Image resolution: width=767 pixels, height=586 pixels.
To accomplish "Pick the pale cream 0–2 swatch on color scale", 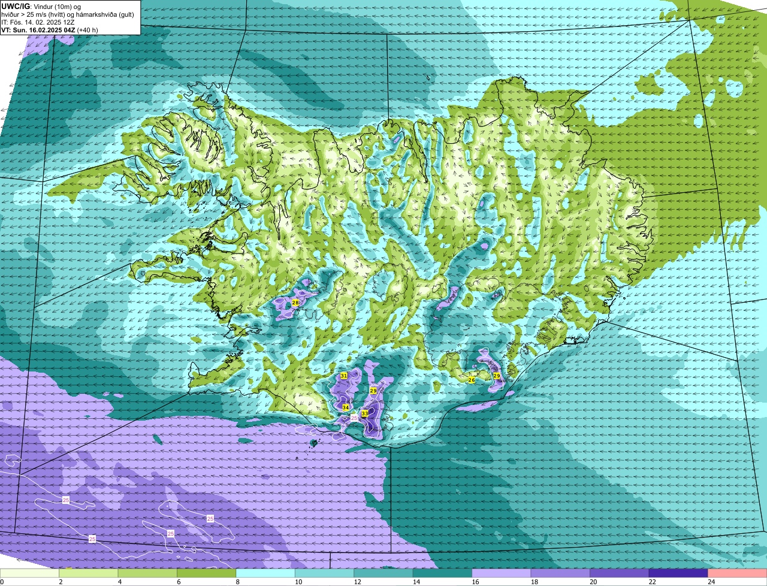I will coord(30,573).
